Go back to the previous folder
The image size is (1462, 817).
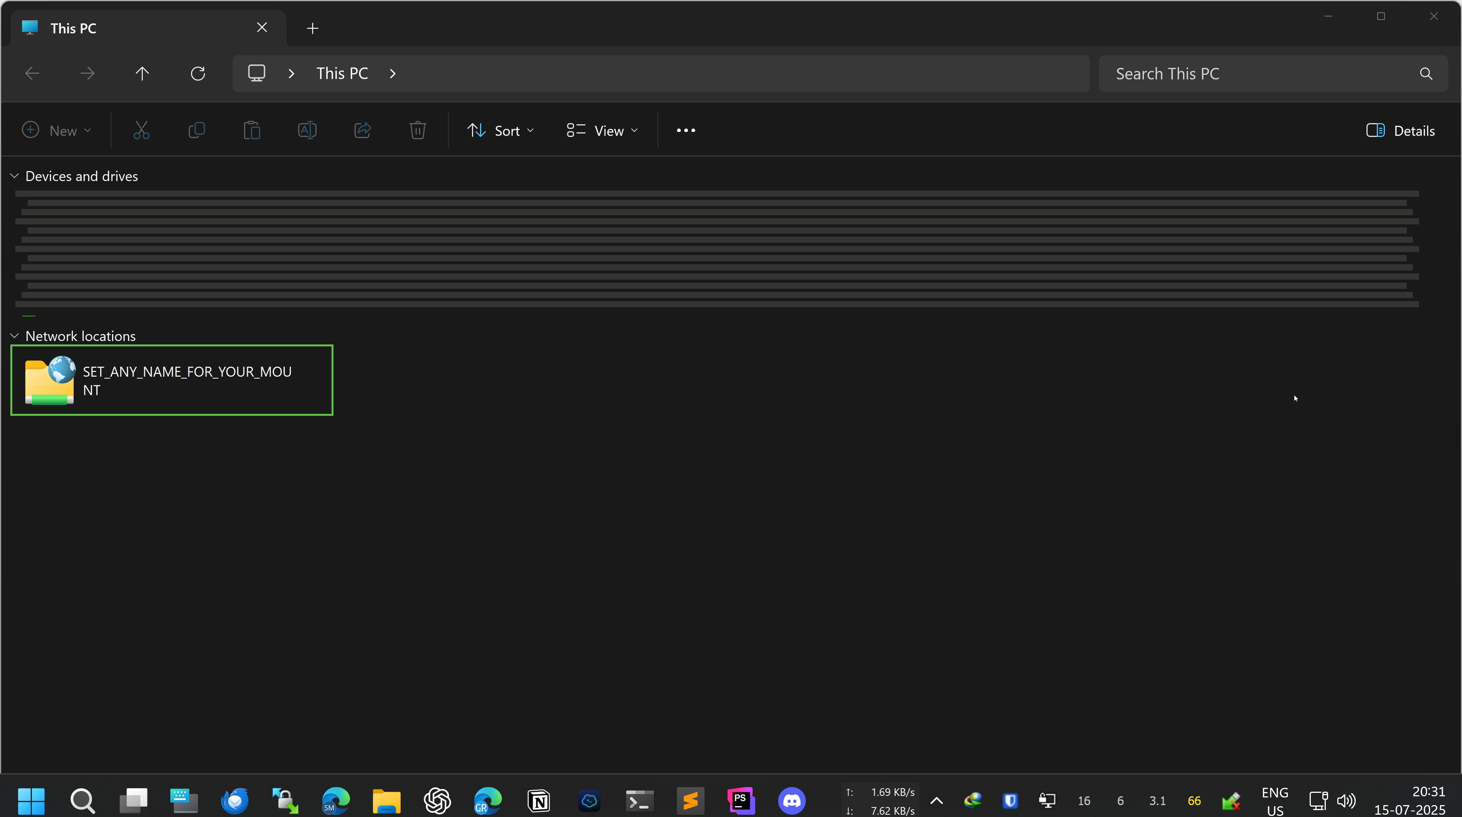32,74
